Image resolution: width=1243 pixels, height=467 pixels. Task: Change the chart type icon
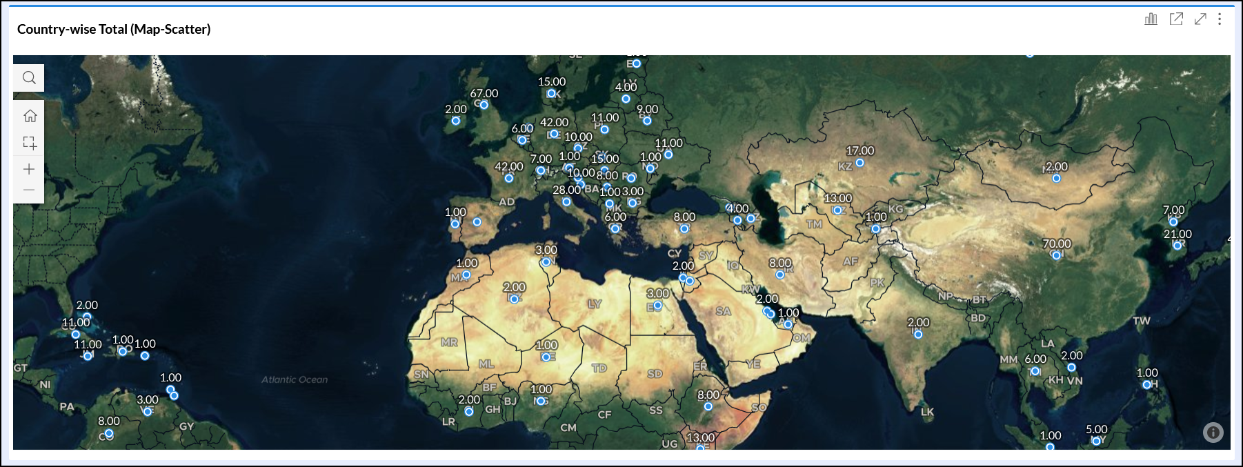click(1151, 19)
